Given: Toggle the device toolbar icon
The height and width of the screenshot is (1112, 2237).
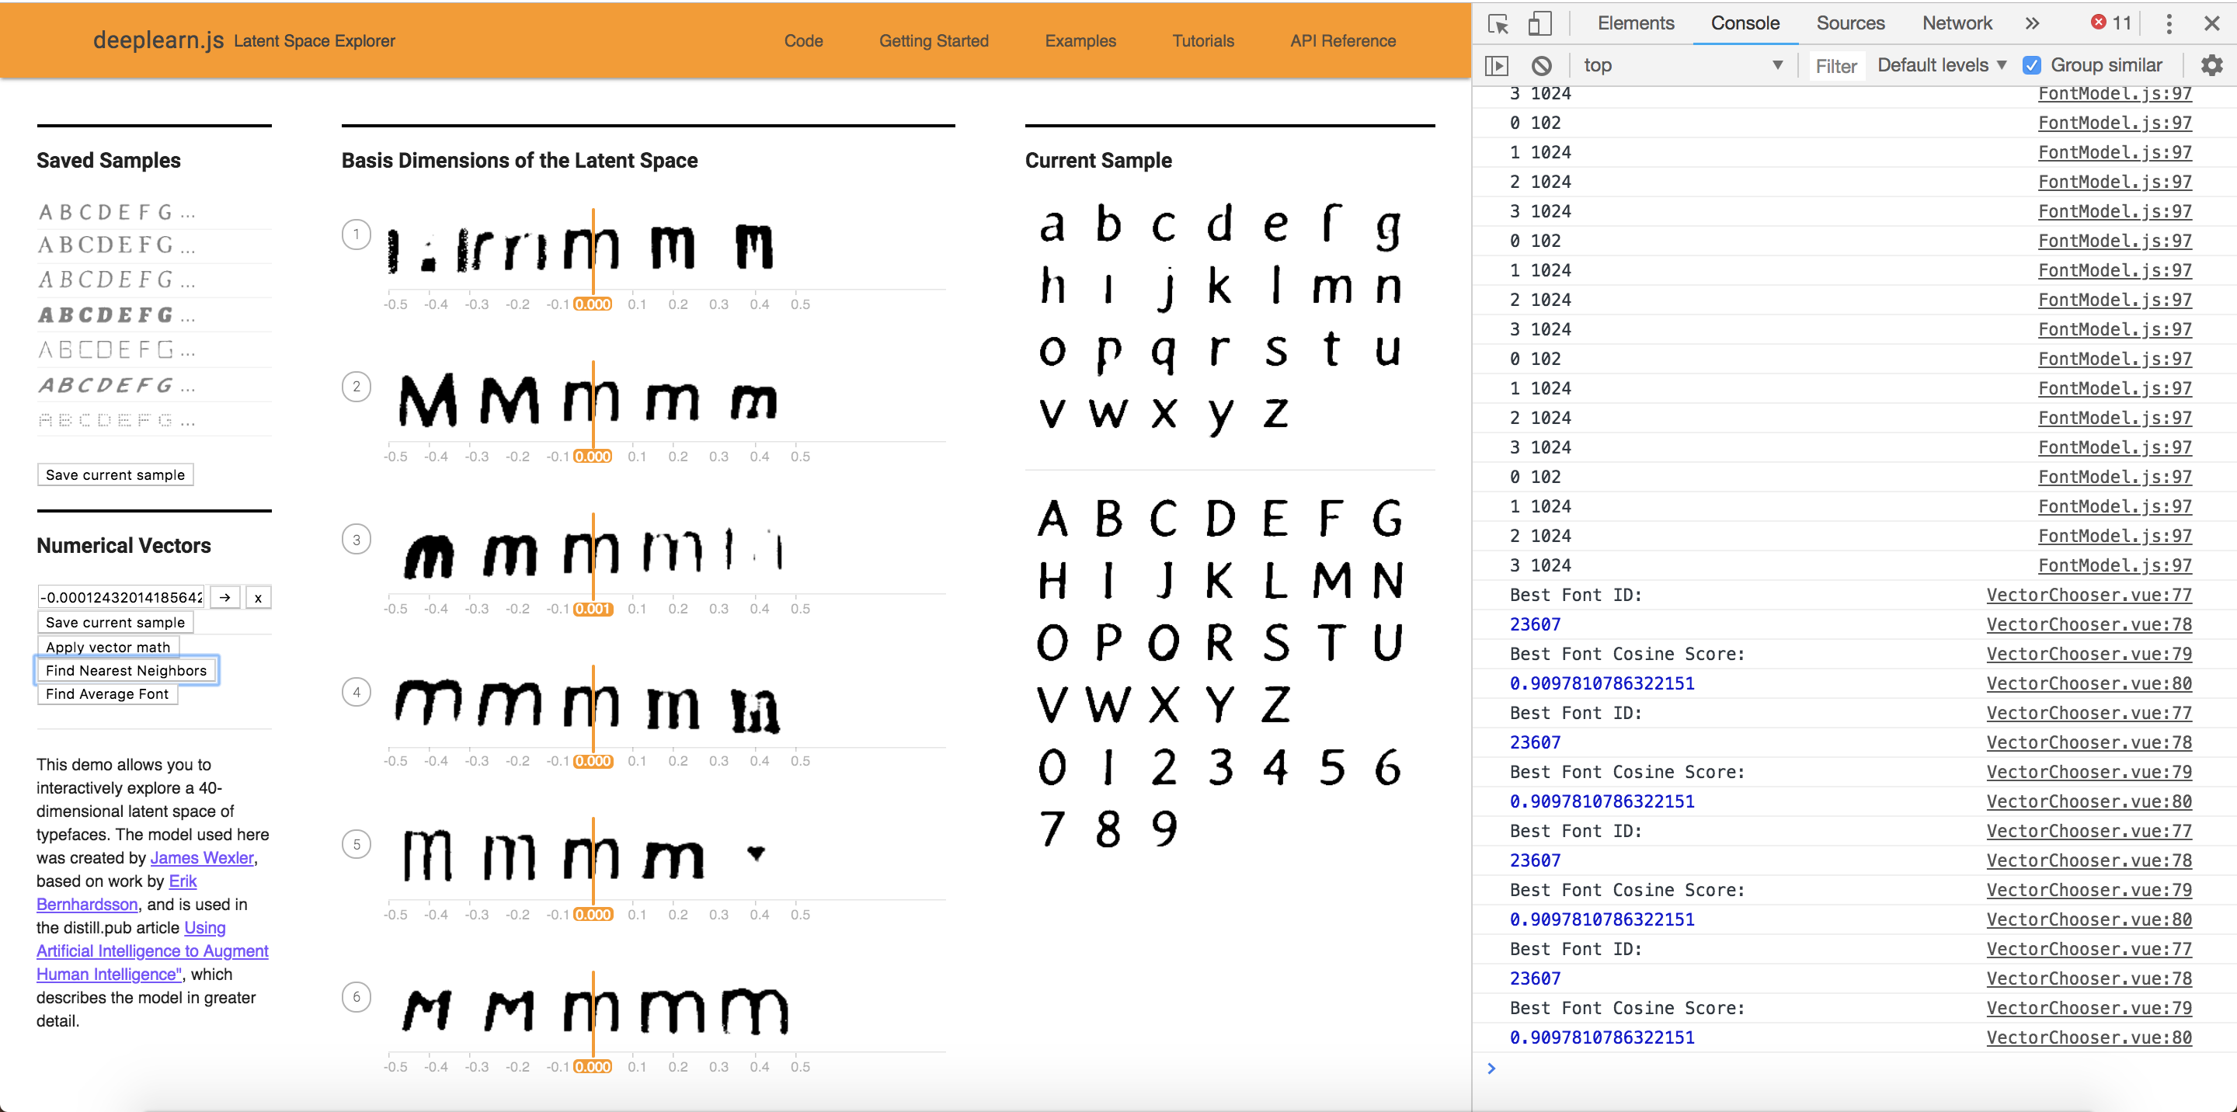Looking at the screenshot, I should (1539, 23).
